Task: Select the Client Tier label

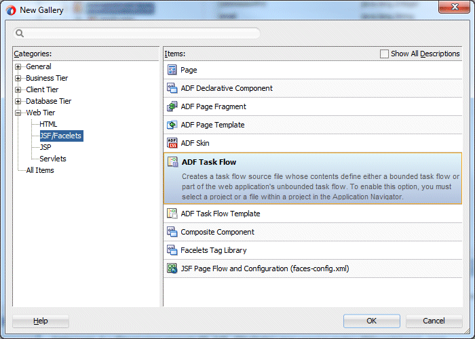Action: [42, 89]
